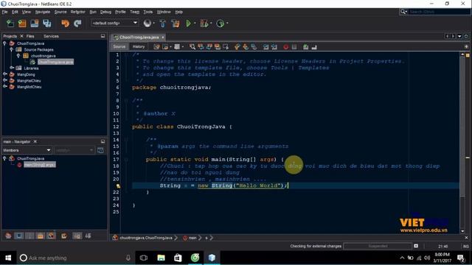Click the Comment lines editor icon
This screenshot has width=472, height=265.
click(305, 47)
